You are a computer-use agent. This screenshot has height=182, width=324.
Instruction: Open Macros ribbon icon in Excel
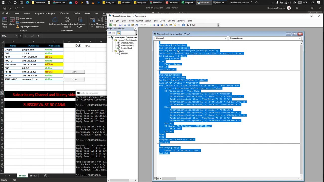point(12,21)
